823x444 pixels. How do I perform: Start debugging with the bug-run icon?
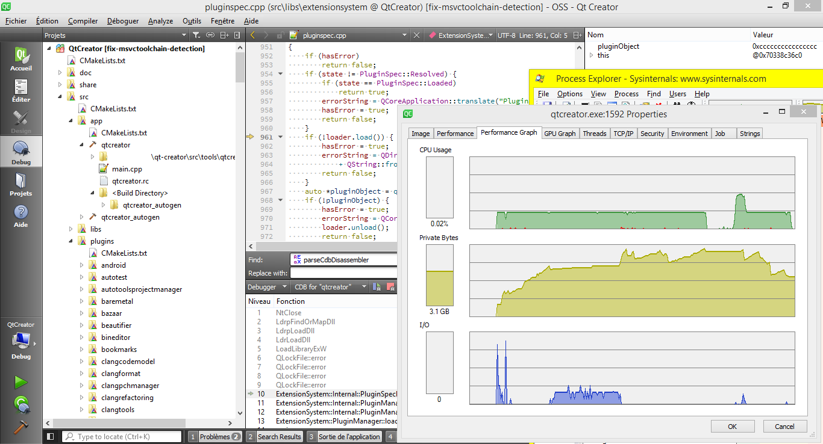tap(20, 404)
